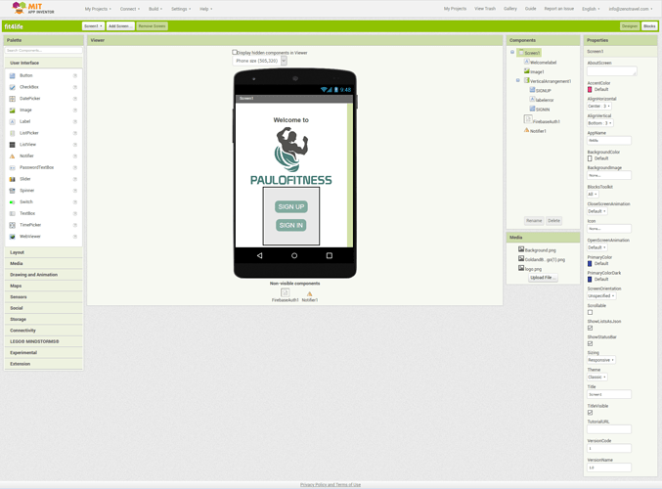Viewport: 662px width, 489px height.
Task: Tap the phone preview back navigation icon
Action: [260, 255]
